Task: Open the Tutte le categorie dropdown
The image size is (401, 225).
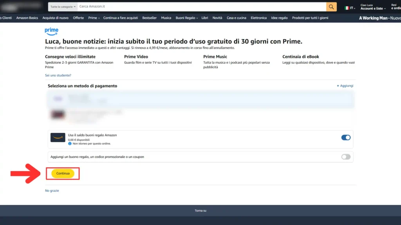Action: pyautogui.click(x=63, y=7)
